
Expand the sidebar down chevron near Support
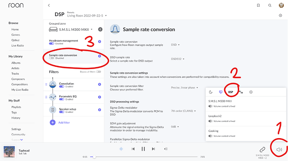22,140
